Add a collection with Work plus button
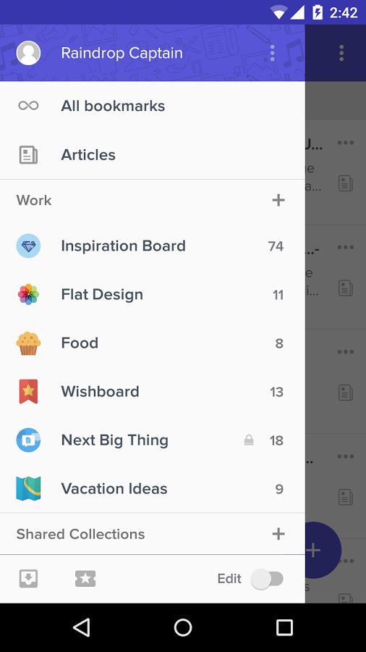This screenshot has height=652, width=366. (x=278, y=200)
